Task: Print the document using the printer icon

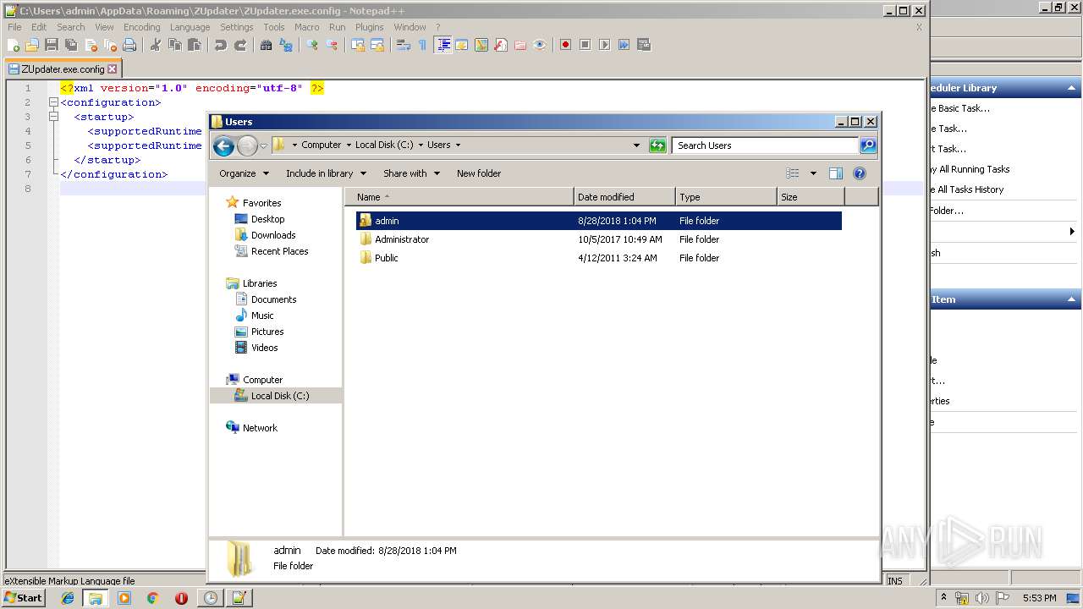Action: coord(129,45)
